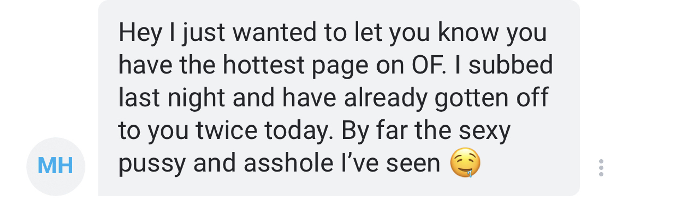Click the "OF." text in the message
Viewport: 678px width, 202px height.
pyautogui.click(x=429, y=65)
